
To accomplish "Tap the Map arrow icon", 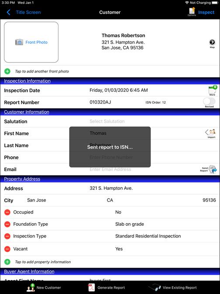I will click(x=212, y=42).
